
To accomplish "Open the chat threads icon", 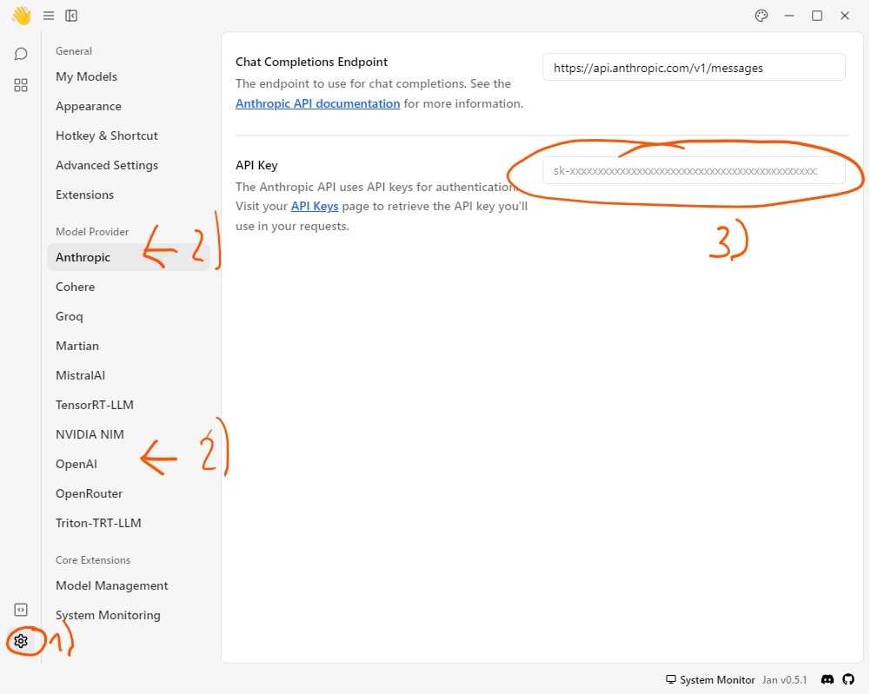I will [x=21, y=54].
